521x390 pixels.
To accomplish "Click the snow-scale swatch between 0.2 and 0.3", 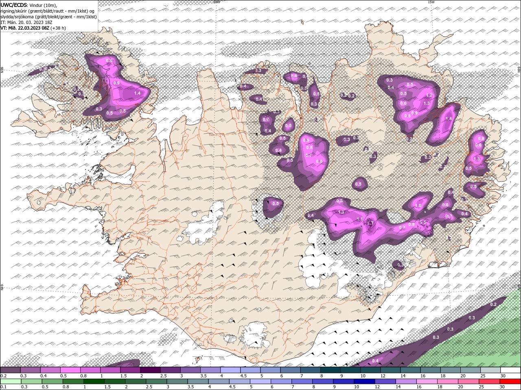I will (x=10, y=370).
